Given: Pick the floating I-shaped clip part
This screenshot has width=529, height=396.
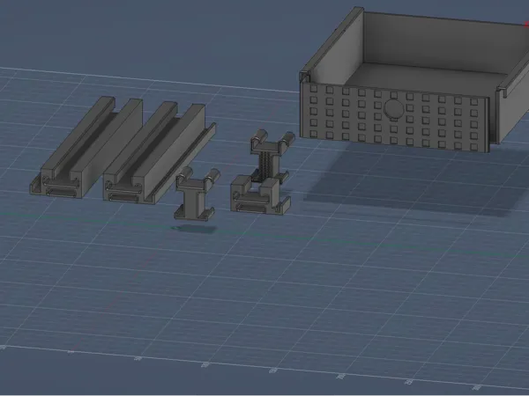Looking at the screenshot, I should tap(197, 194).
